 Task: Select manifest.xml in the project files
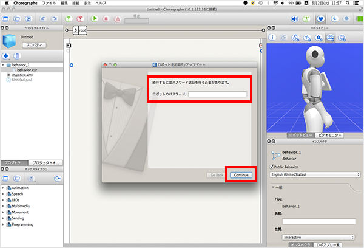coord(22,75)
